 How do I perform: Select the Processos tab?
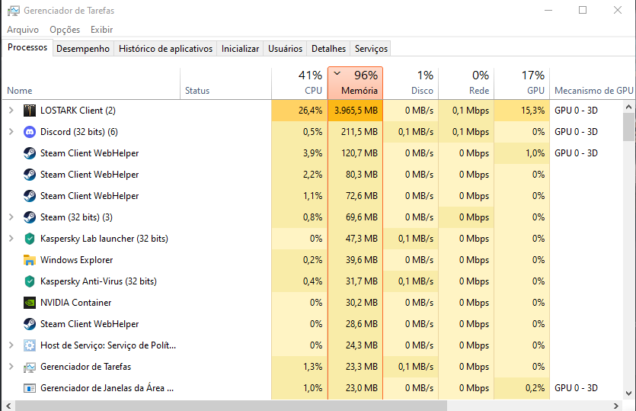coord(27,47)
